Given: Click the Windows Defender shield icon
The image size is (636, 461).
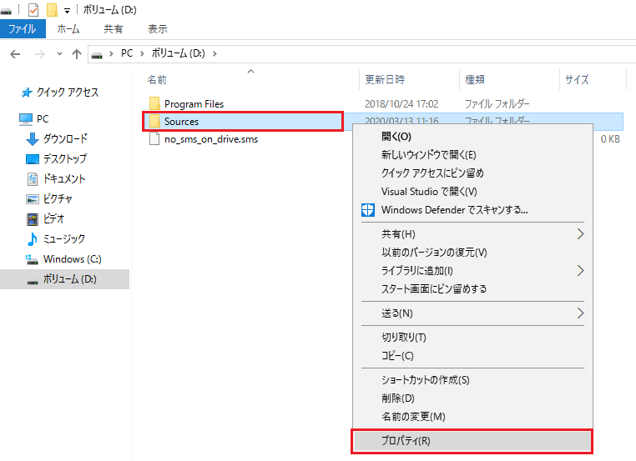Looking at the screenshot, I should [368, 210].
